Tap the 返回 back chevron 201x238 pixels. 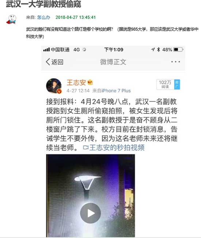[x=48, y=62]
